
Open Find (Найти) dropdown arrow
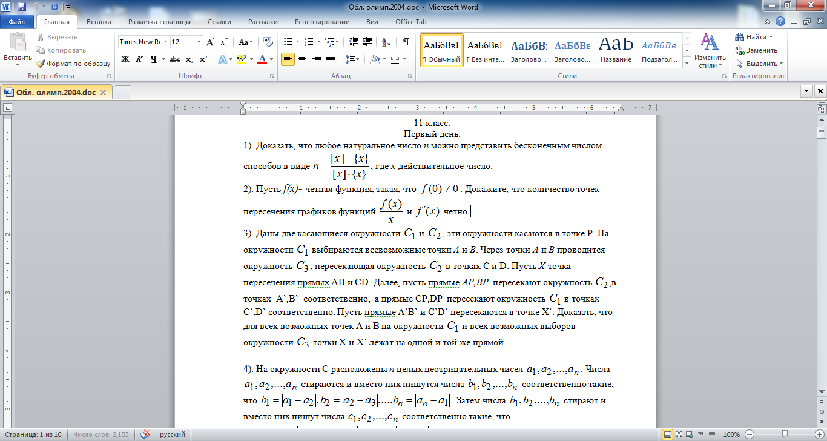pyautogui.click(x=771, y=37)
